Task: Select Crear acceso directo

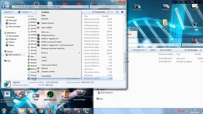Action: click(49, 65)
